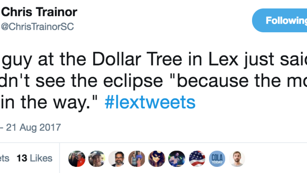Click the @ChrisTrainorSC handle

tap(37, 27)
